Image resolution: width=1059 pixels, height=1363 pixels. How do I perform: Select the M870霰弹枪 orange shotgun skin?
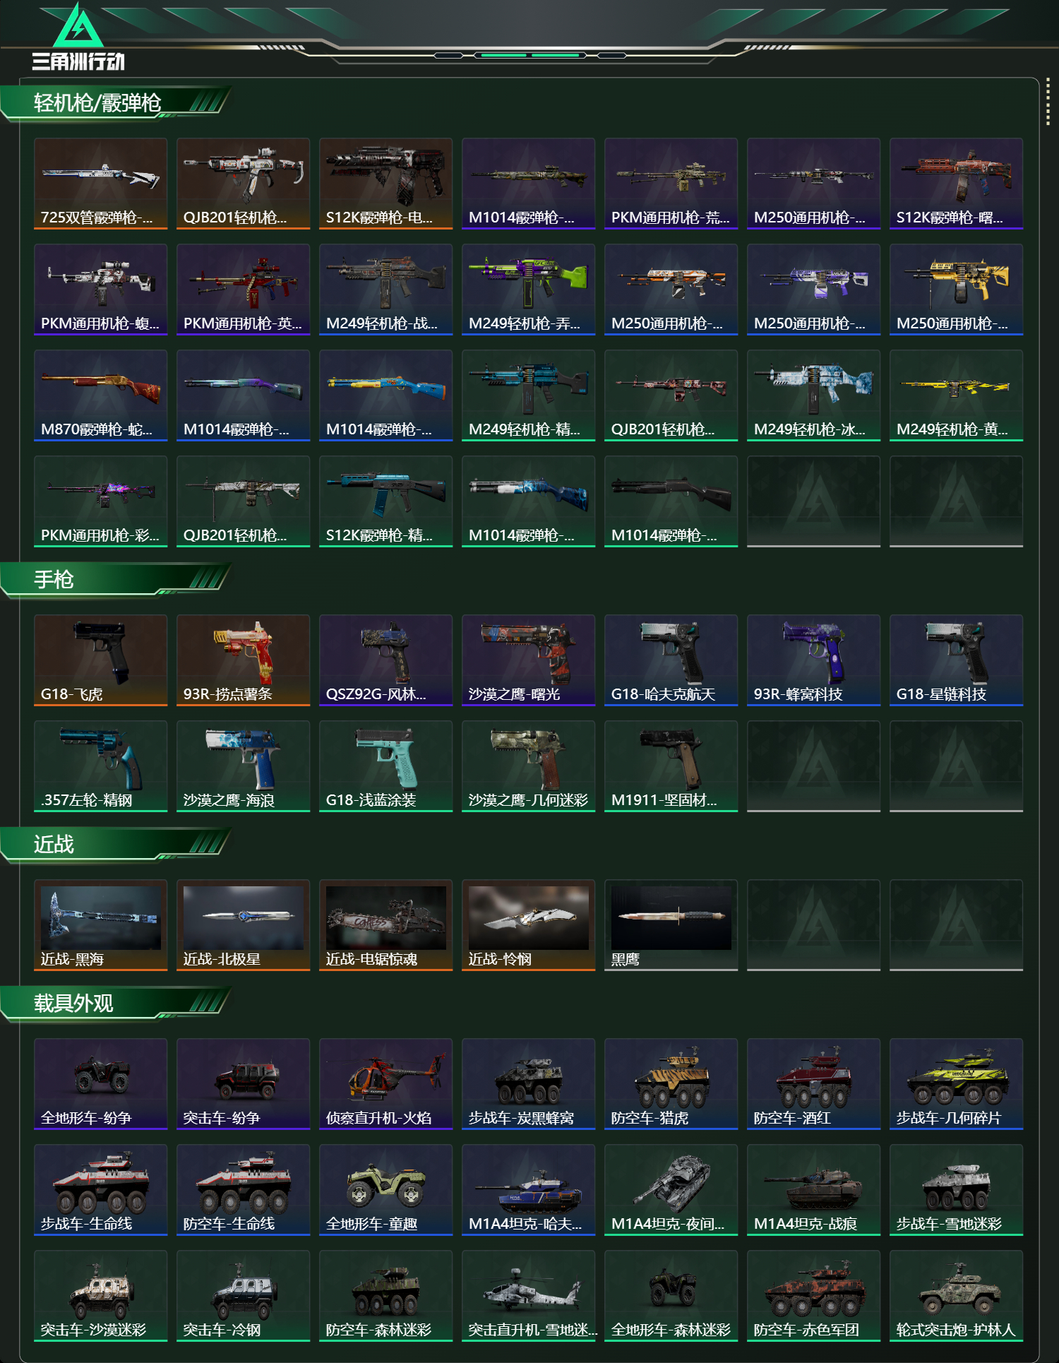pyautogui.click(x=101, y=395)
